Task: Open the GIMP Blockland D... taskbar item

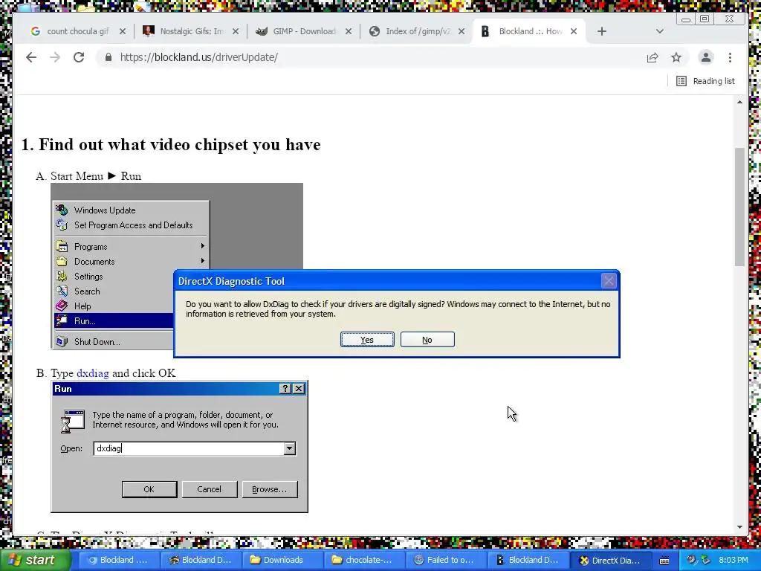Action: point(200,560)
